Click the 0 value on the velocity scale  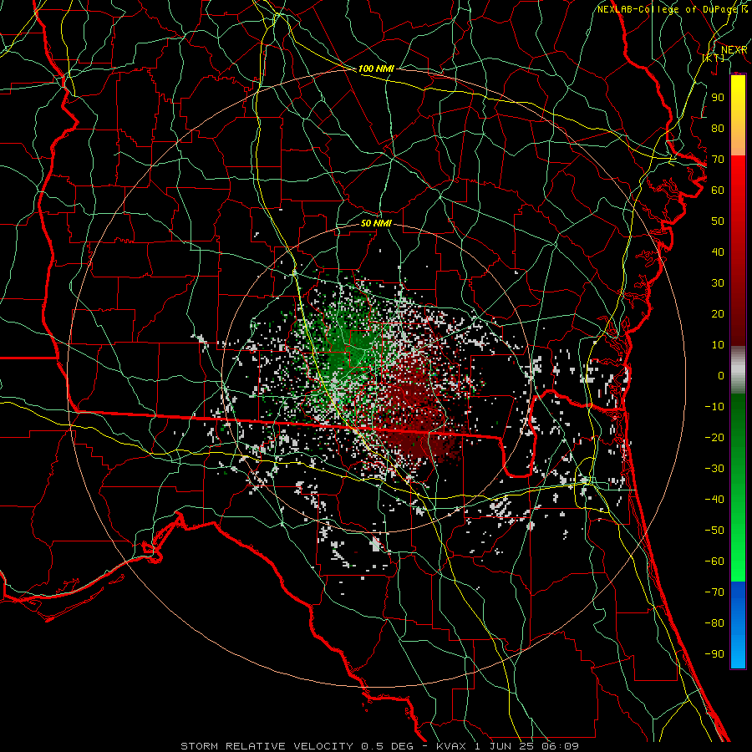(721, 375)
